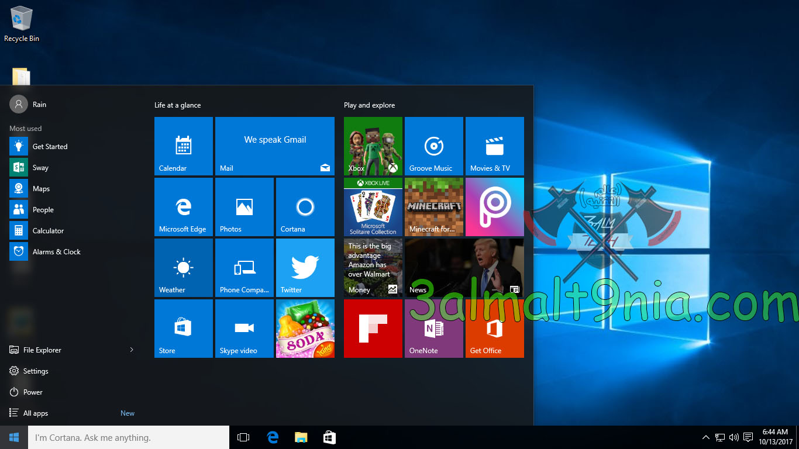Open the Groove Music tile

click(x=434, y=146)
